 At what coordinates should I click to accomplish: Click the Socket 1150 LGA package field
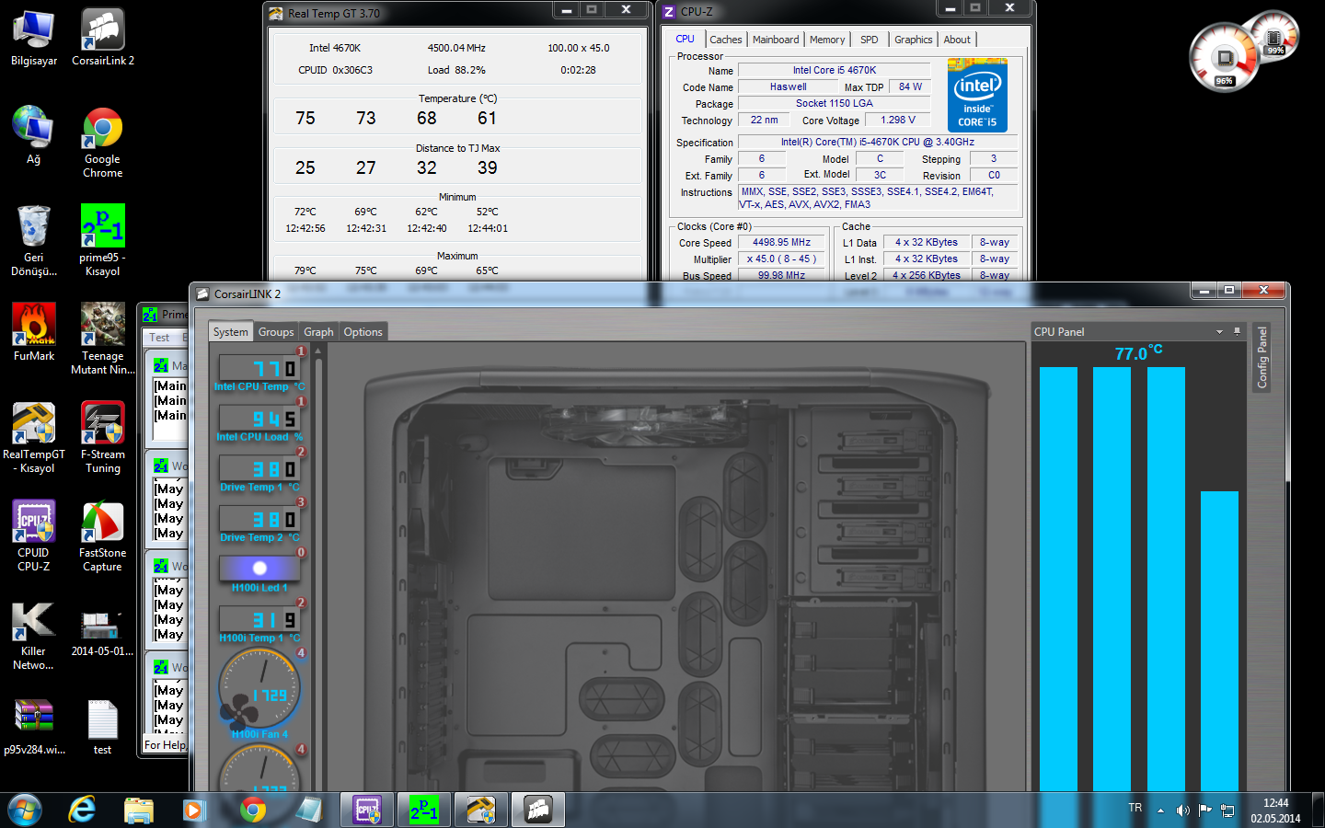pyautogui.click(x=835, y=103)
